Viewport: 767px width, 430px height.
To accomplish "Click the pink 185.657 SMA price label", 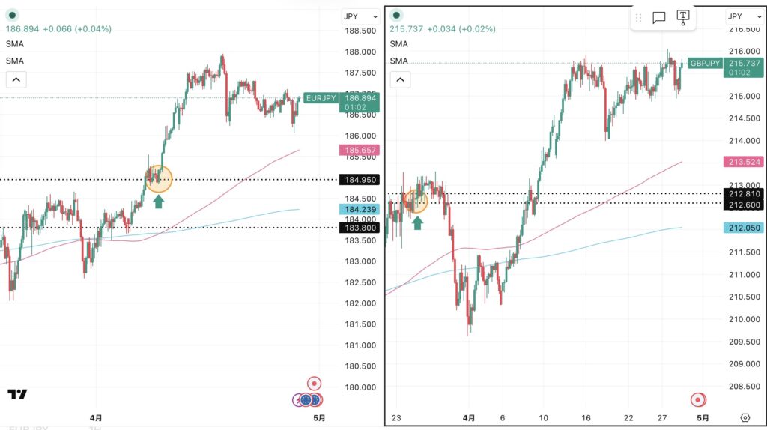I will click(360, 151).
